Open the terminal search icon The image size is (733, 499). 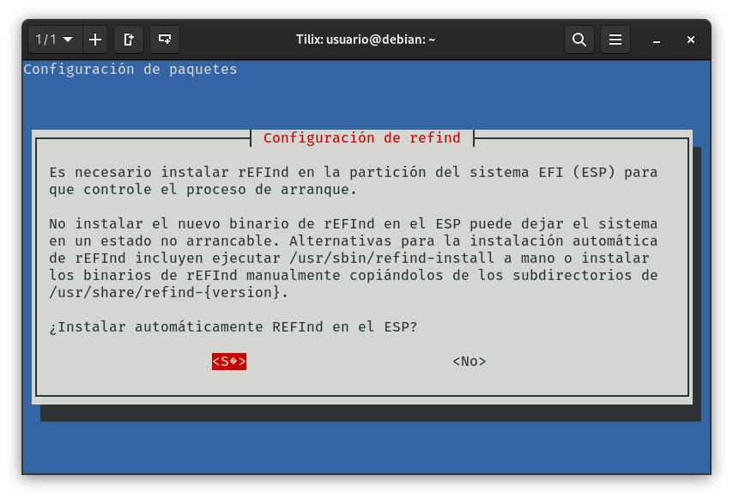tap(579, 40)
